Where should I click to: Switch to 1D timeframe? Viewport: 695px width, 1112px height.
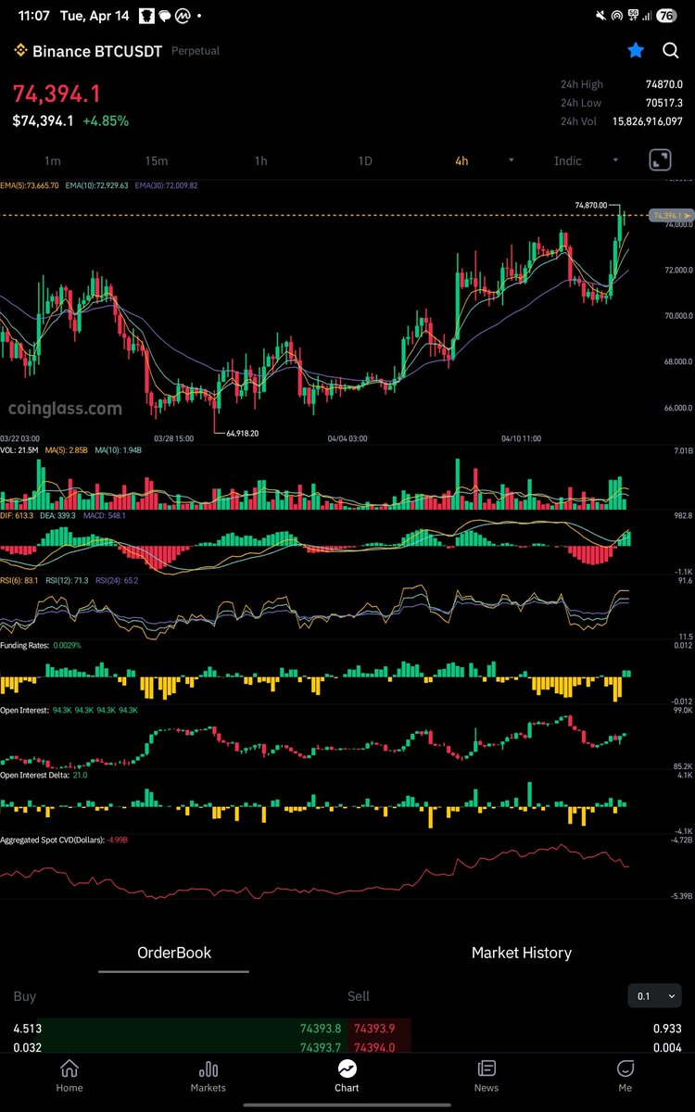click(365, 161)
